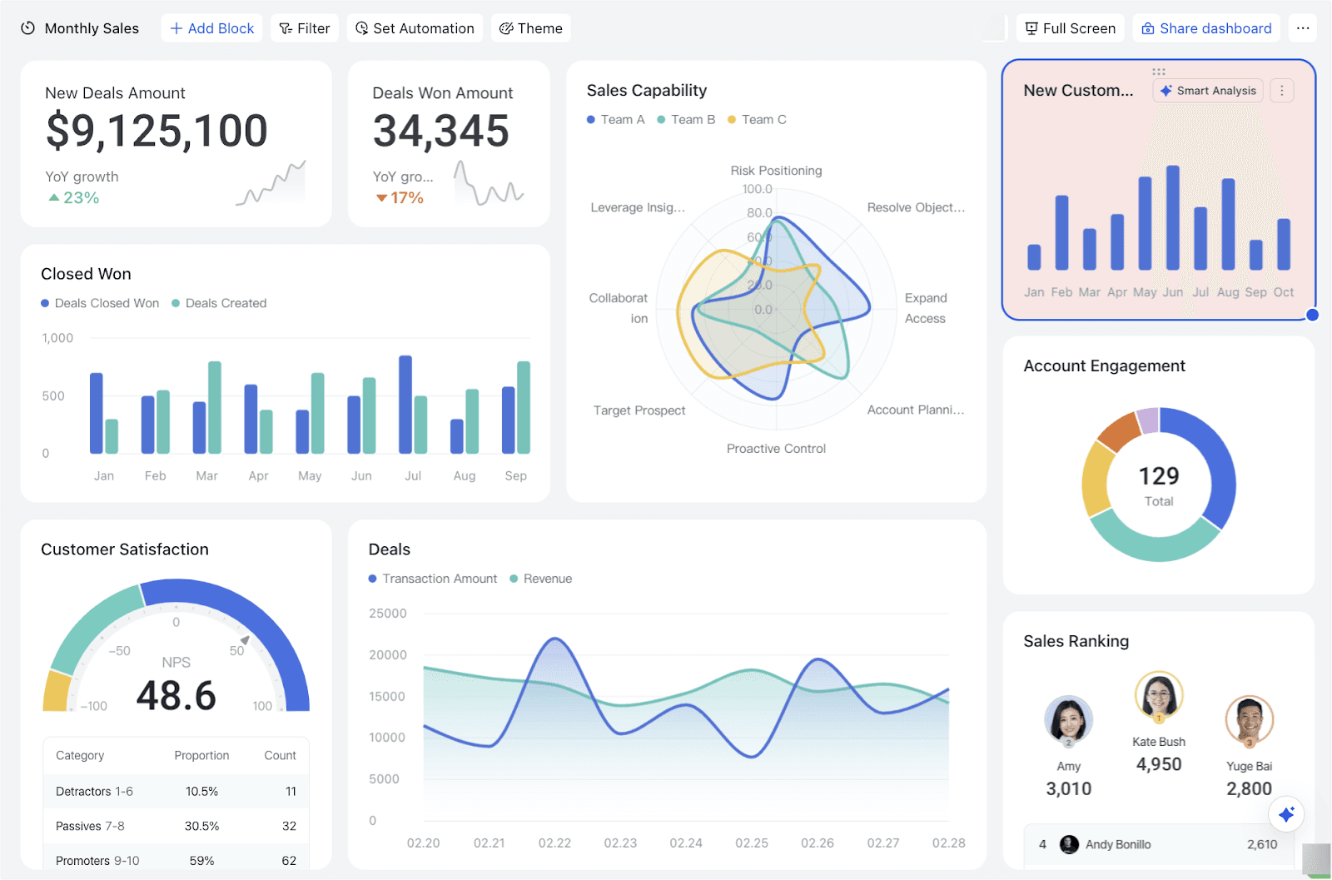Viewport: 1332px width, 880px height.
Task: Click the Customer Satisfaction card title
Action: coord(125,549)
